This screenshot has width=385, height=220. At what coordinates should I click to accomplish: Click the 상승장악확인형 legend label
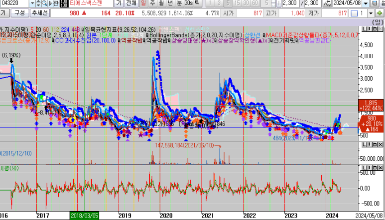[244, 40]
